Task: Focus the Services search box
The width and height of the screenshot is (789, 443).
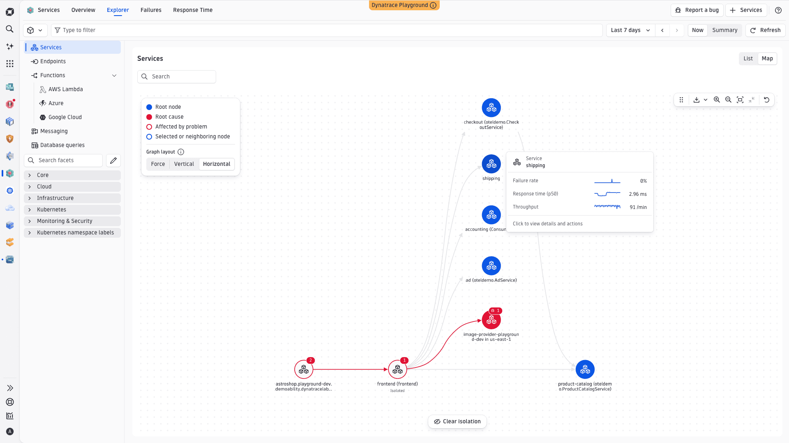Action: pos(177,77)
